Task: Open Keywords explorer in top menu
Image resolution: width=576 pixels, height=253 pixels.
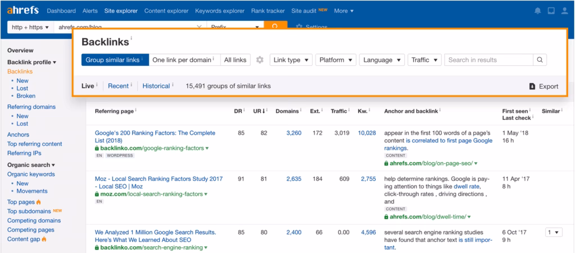Action: (x=220, y=11)
